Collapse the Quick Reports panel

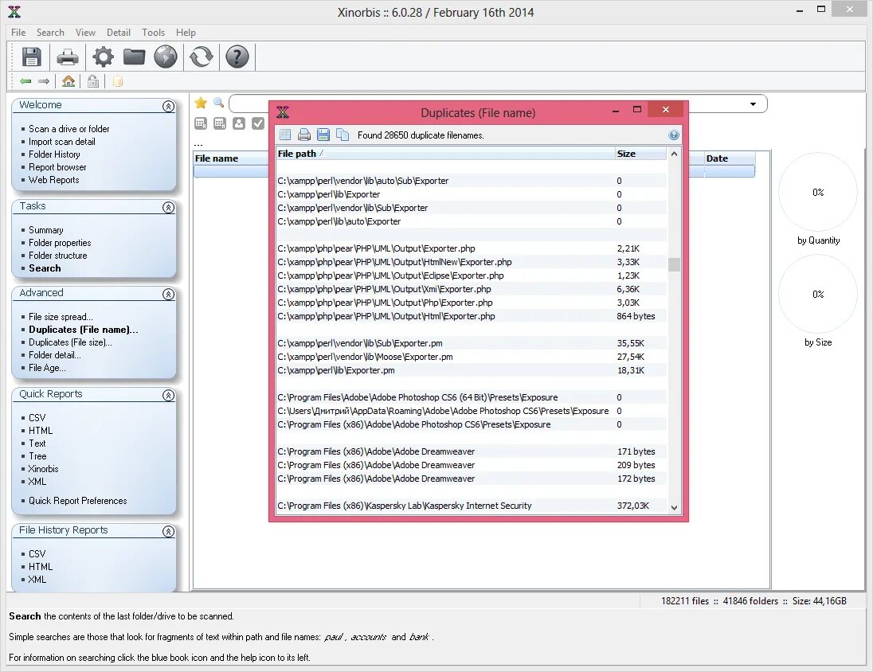tap(168, 395)
